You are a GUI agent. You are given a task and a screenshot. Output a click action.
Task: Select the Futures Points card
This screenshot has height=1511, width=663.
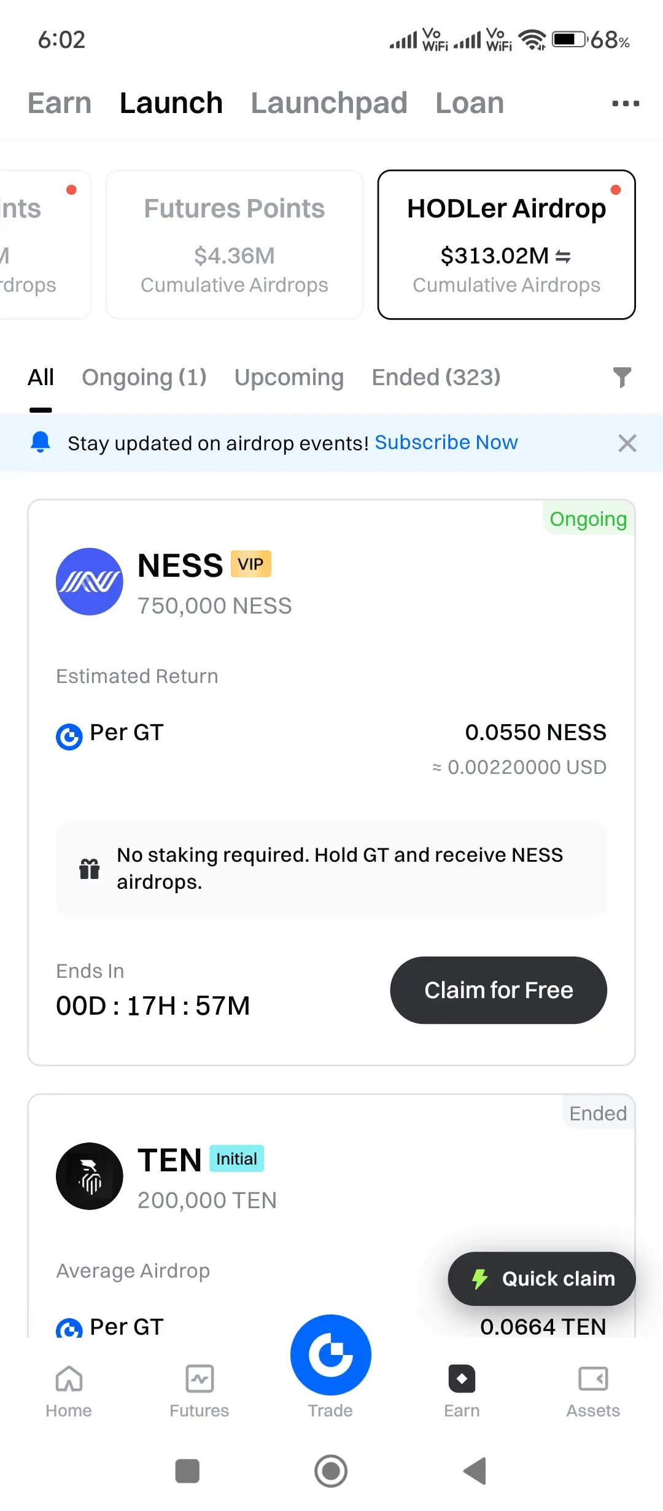coord(235,244)
